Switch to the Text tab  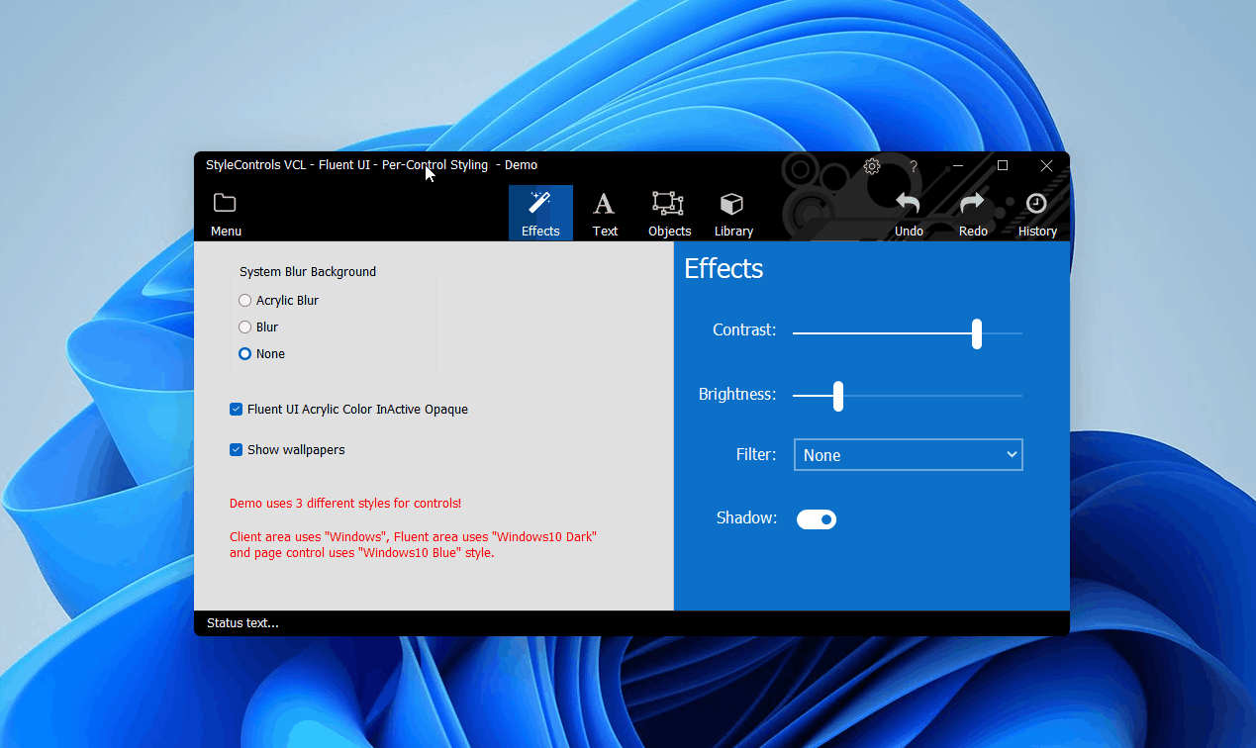click(x=605, y=213)
